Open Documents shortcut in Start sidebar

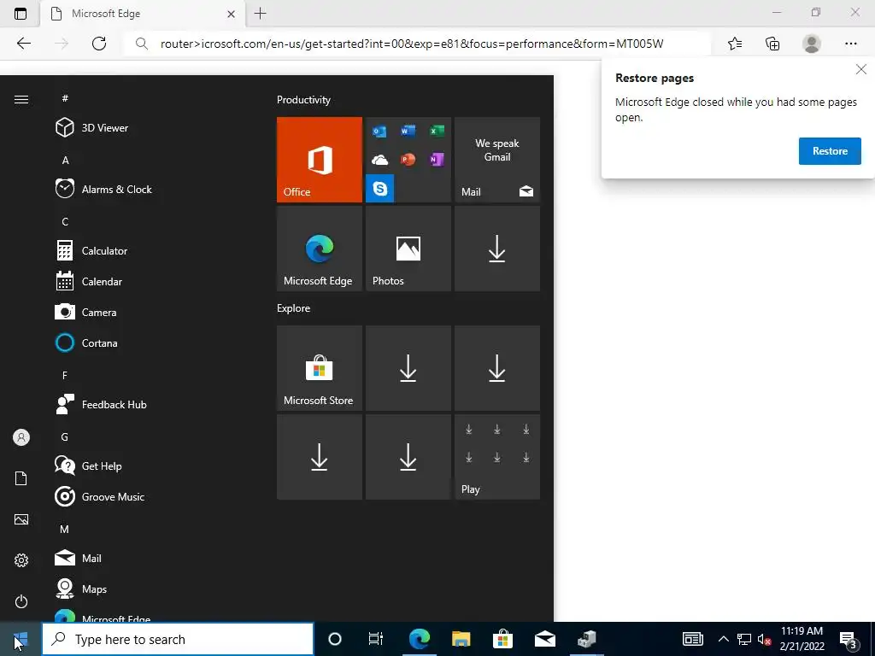pos(21,478)
